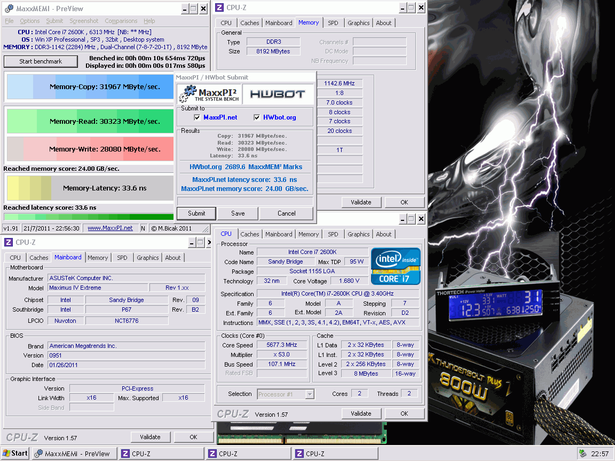Click OK in Memory CPU-Z window
The width and height of the screenshot is (615, 461).
click(x=404, y=202)
